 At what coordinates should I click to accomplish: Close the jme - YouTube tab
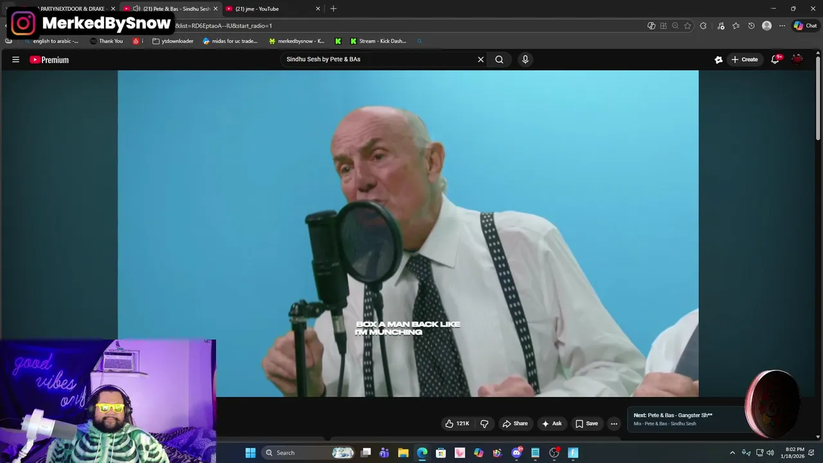tap(318, 9)
